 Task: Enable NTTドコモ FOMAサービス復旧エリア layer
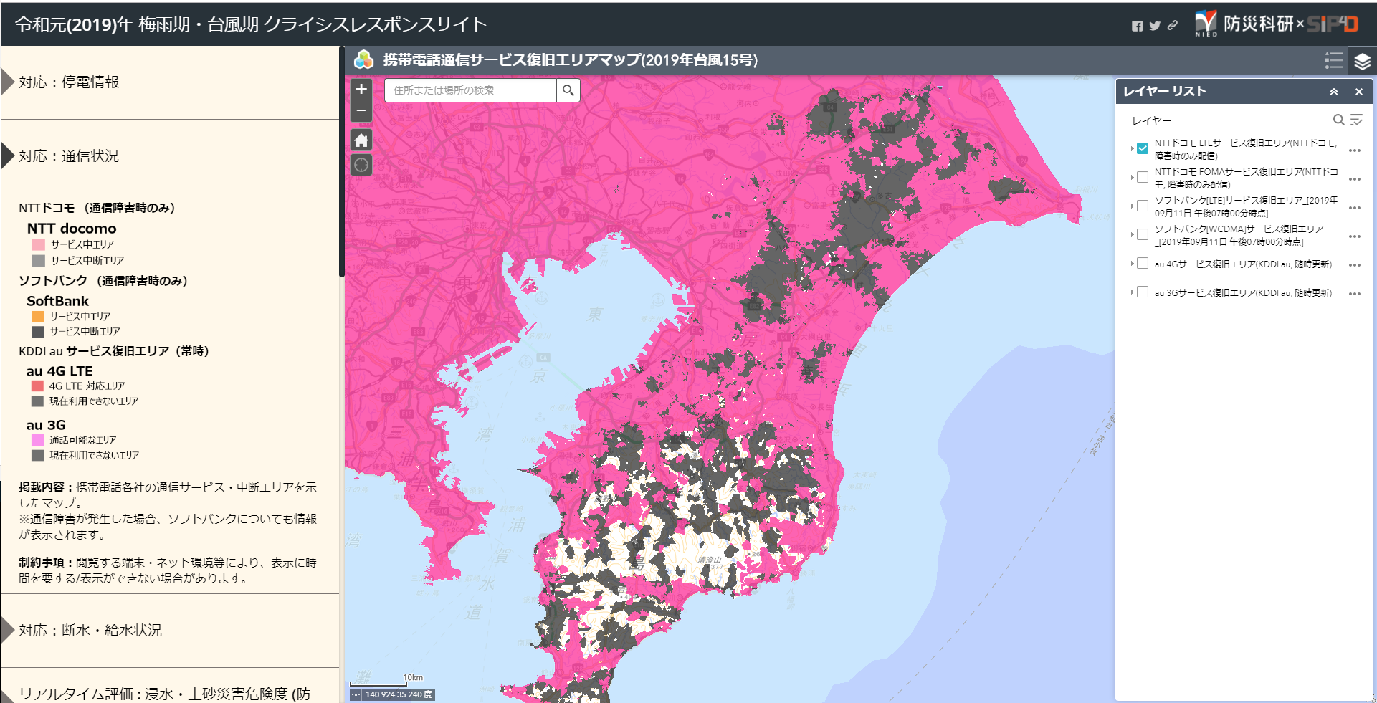pos(1143,177)
